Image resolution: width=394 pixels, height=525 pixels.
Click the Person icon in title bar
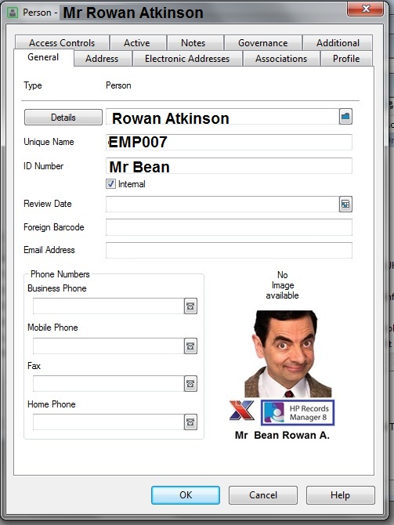pyautogui.click(x=13, y=13)
